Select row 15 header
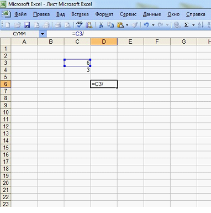Viewport: 211px width, 213px height. (6, 148)
